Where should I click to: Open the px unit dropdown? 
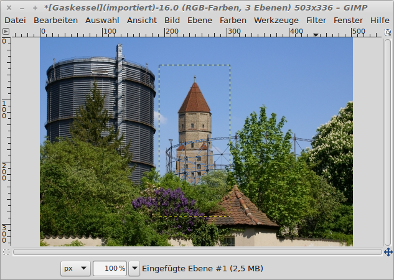click(75, 268)
